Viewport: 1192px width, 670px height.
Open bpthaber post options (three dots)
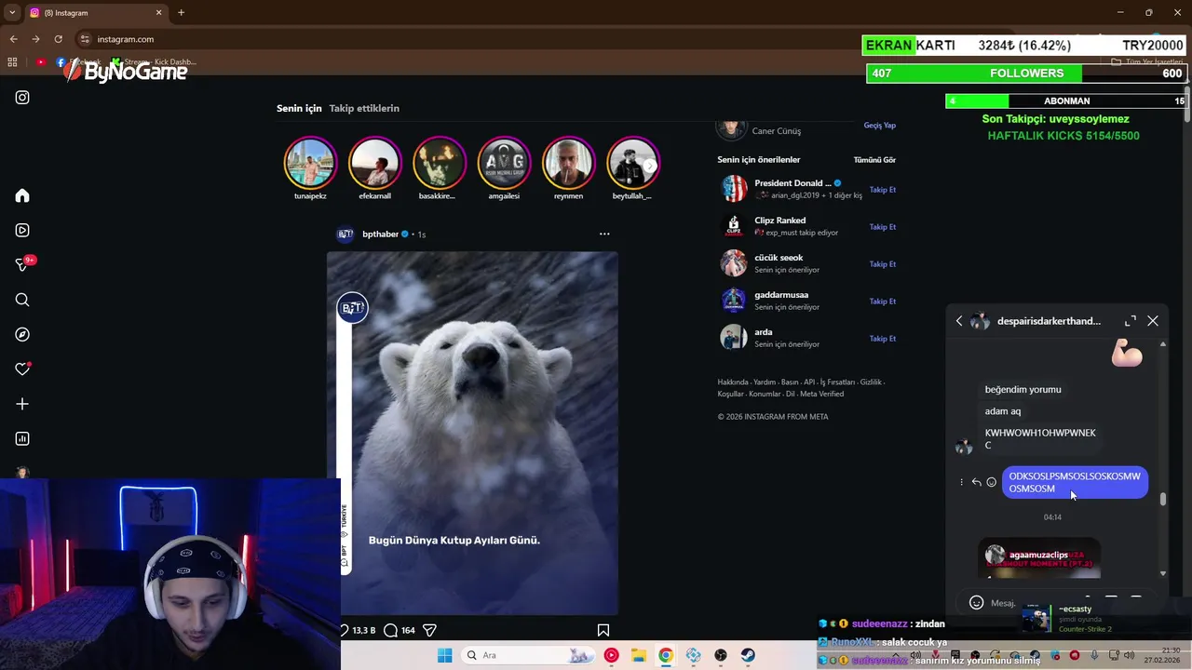pos(604,234)
